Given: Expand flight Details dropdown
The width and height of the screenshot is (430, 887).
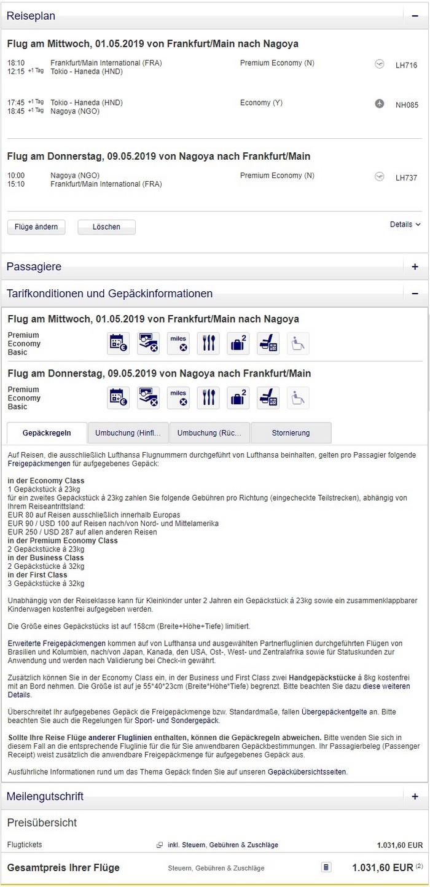Looking at the screenshot, I should coord(405,225).
